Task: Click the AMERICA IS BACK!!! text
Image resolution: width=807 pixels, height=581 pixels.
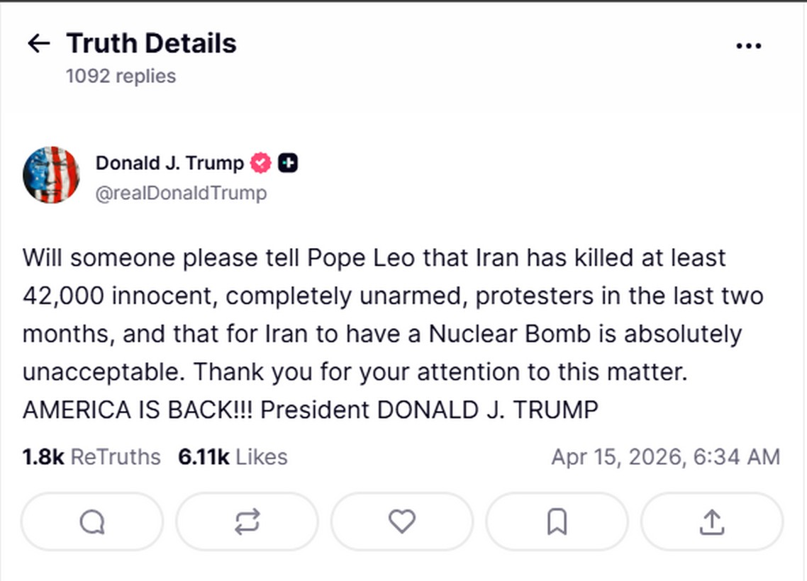Action: (x=138, y=410)
